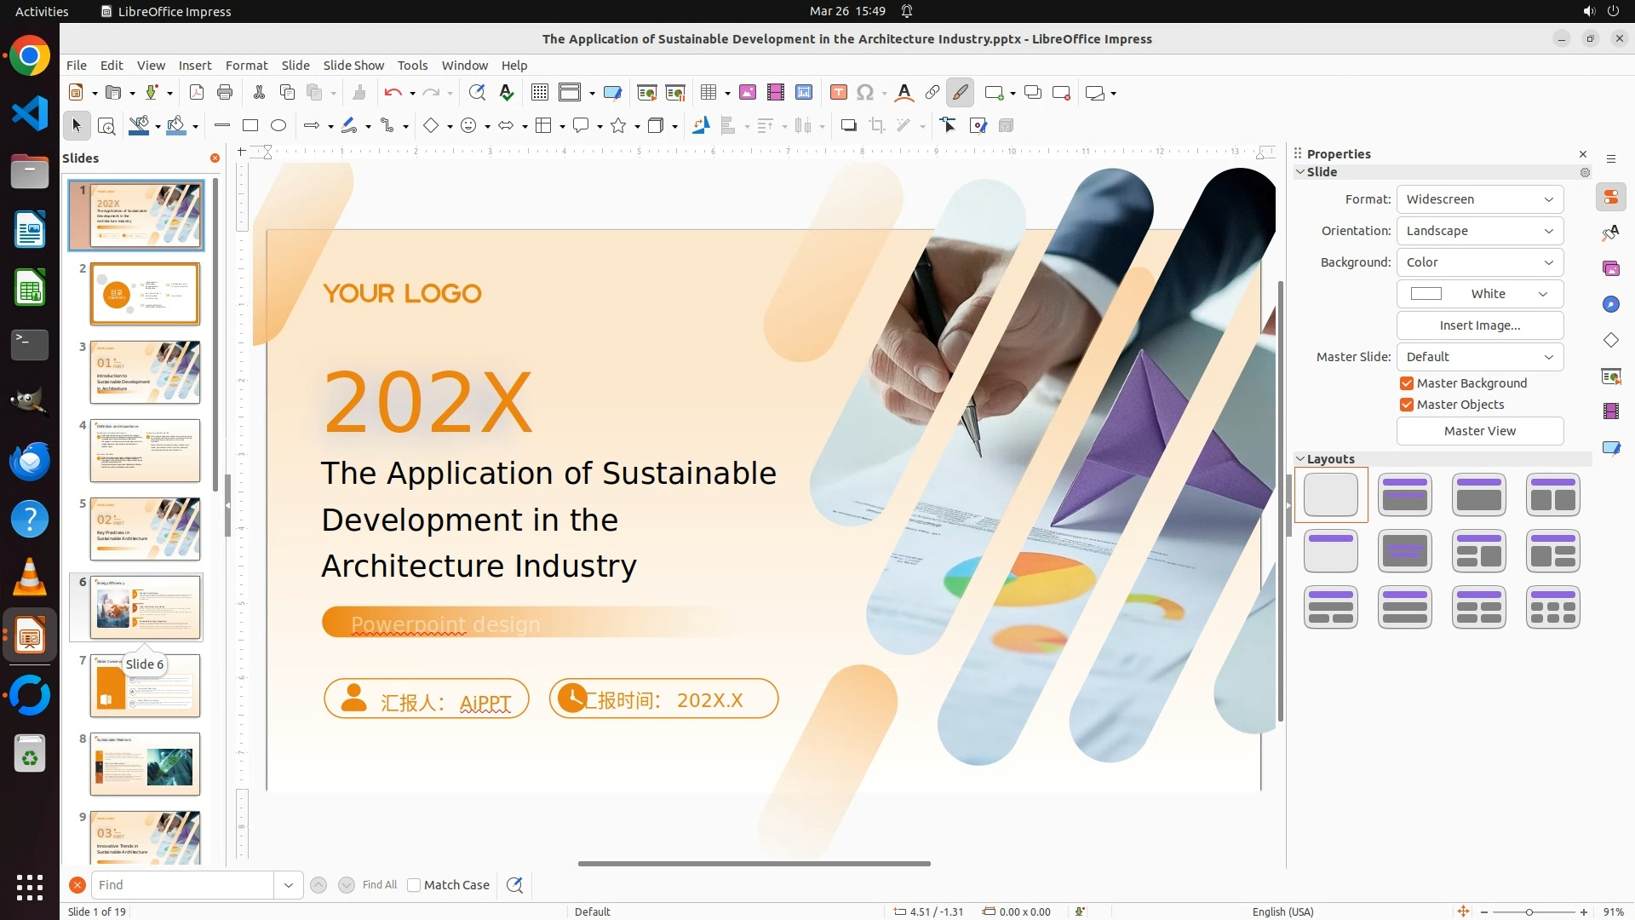This screenshot has height=920, width=1635.
Task: Select the Insert Text Box tool
Action: coord(838,93)
